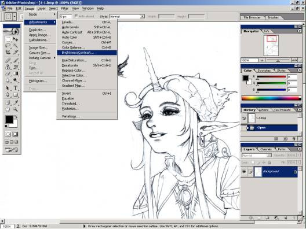Open the layer Fill slider arrow
The height and width of the screenshot is (229, 306).
pos(298,162)
